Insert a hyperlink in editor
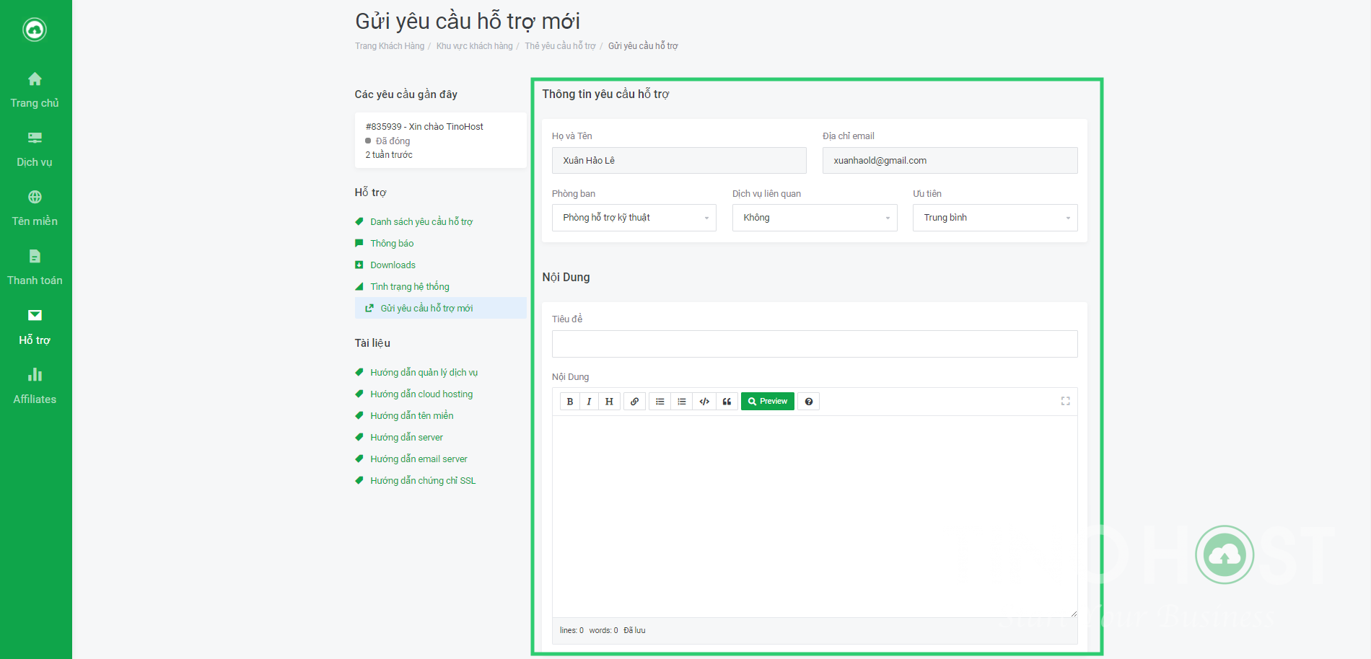Screen dimensions: 1371x659 (x=634, y=402)
